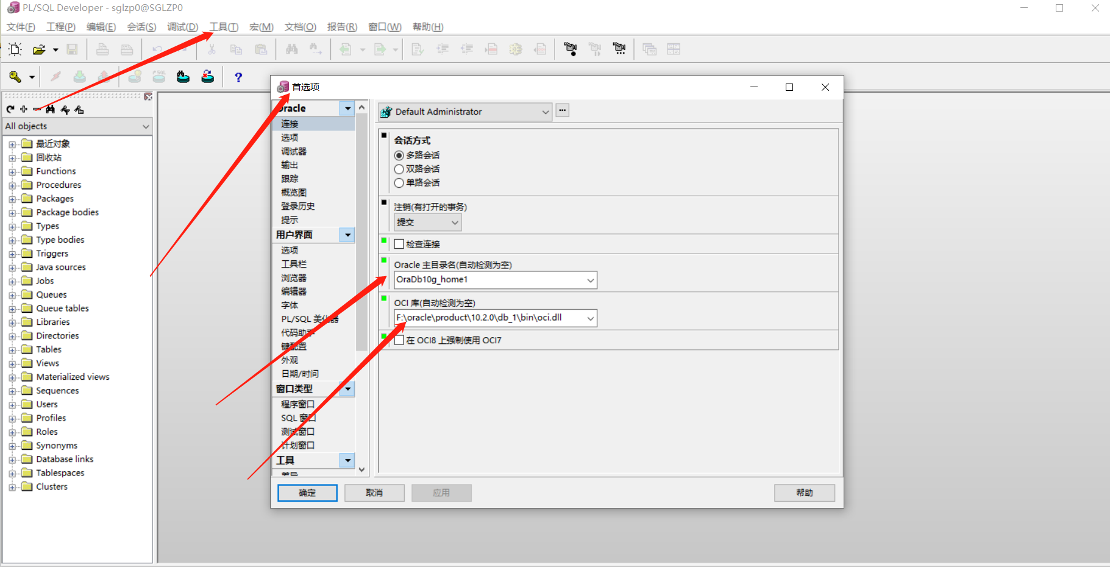Click the New file icon in toolbar
This screenshot has width=1110, height=567.
(x=15, y=49)
